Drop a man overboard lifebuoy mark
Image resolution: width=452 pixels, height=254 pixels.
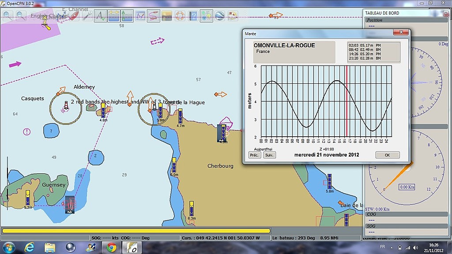click(180, 15)
